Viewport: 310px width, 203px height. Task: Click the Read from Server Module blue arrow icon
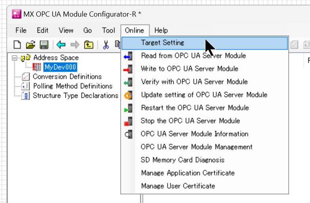click(x=128, y=56)
